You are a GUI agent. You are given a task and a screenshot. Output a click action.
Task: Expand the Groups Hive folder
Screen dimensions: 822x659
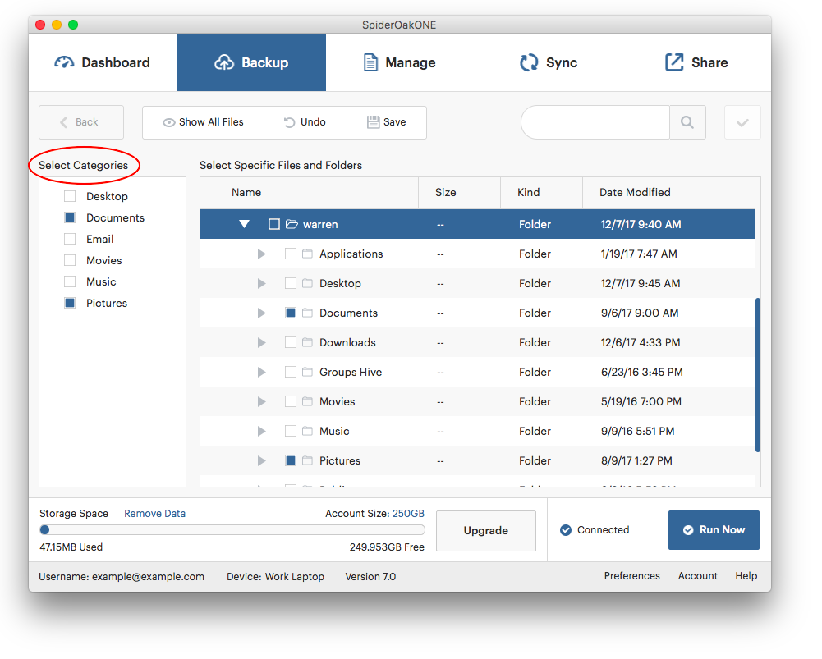(261, 373)
